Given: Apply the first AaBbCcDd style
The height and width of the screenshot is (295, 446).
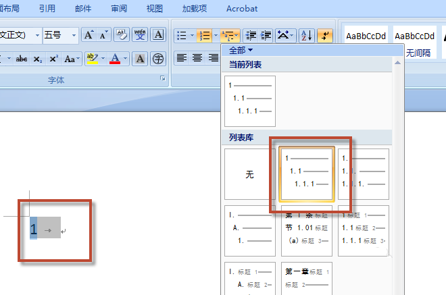Looking at the screenshot, I should (366, 42).
